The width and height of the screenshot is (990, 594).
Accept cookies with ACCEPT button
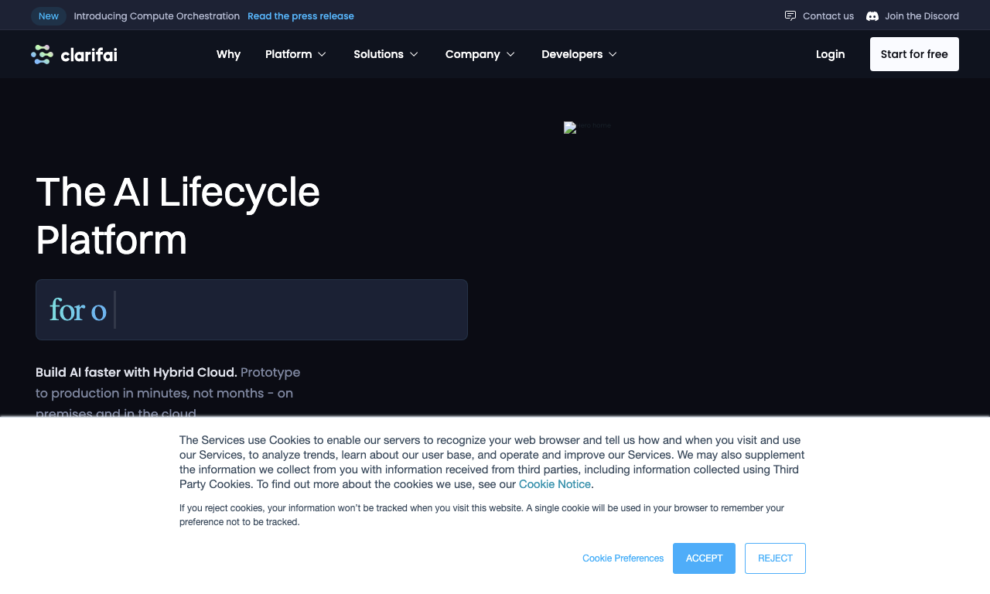coord(704,558)
